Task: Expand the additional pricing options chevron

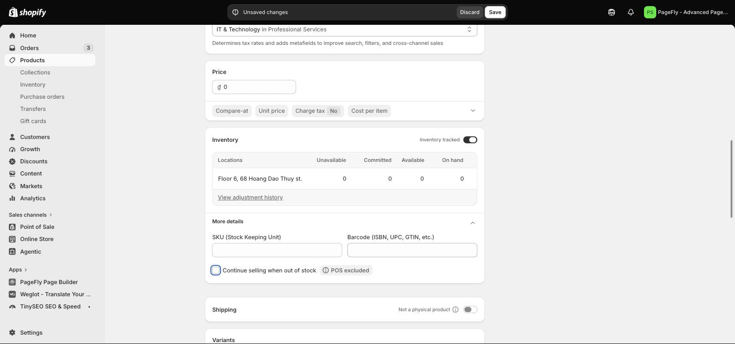Action: 472,111
